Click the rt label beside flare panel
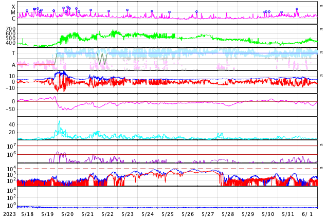Viewport: 326px width, 218px height. [x=321, y=6]
